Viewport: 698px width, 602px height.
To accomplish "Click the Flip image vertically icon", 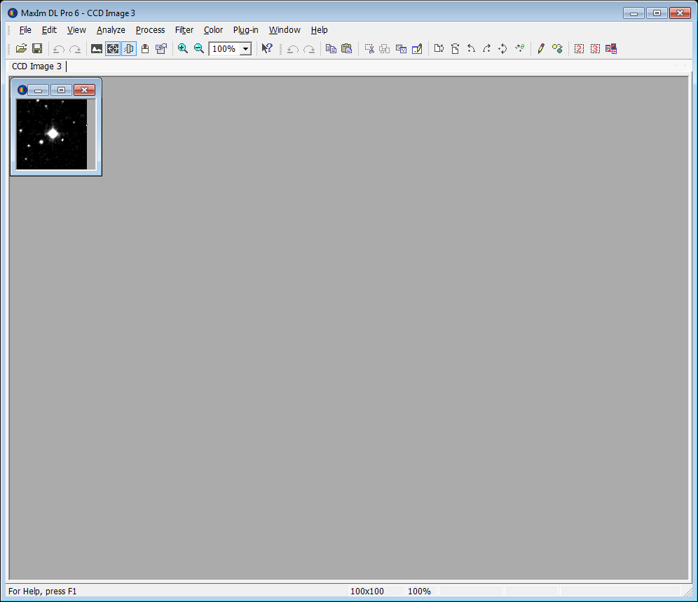I will coord(455,48).
